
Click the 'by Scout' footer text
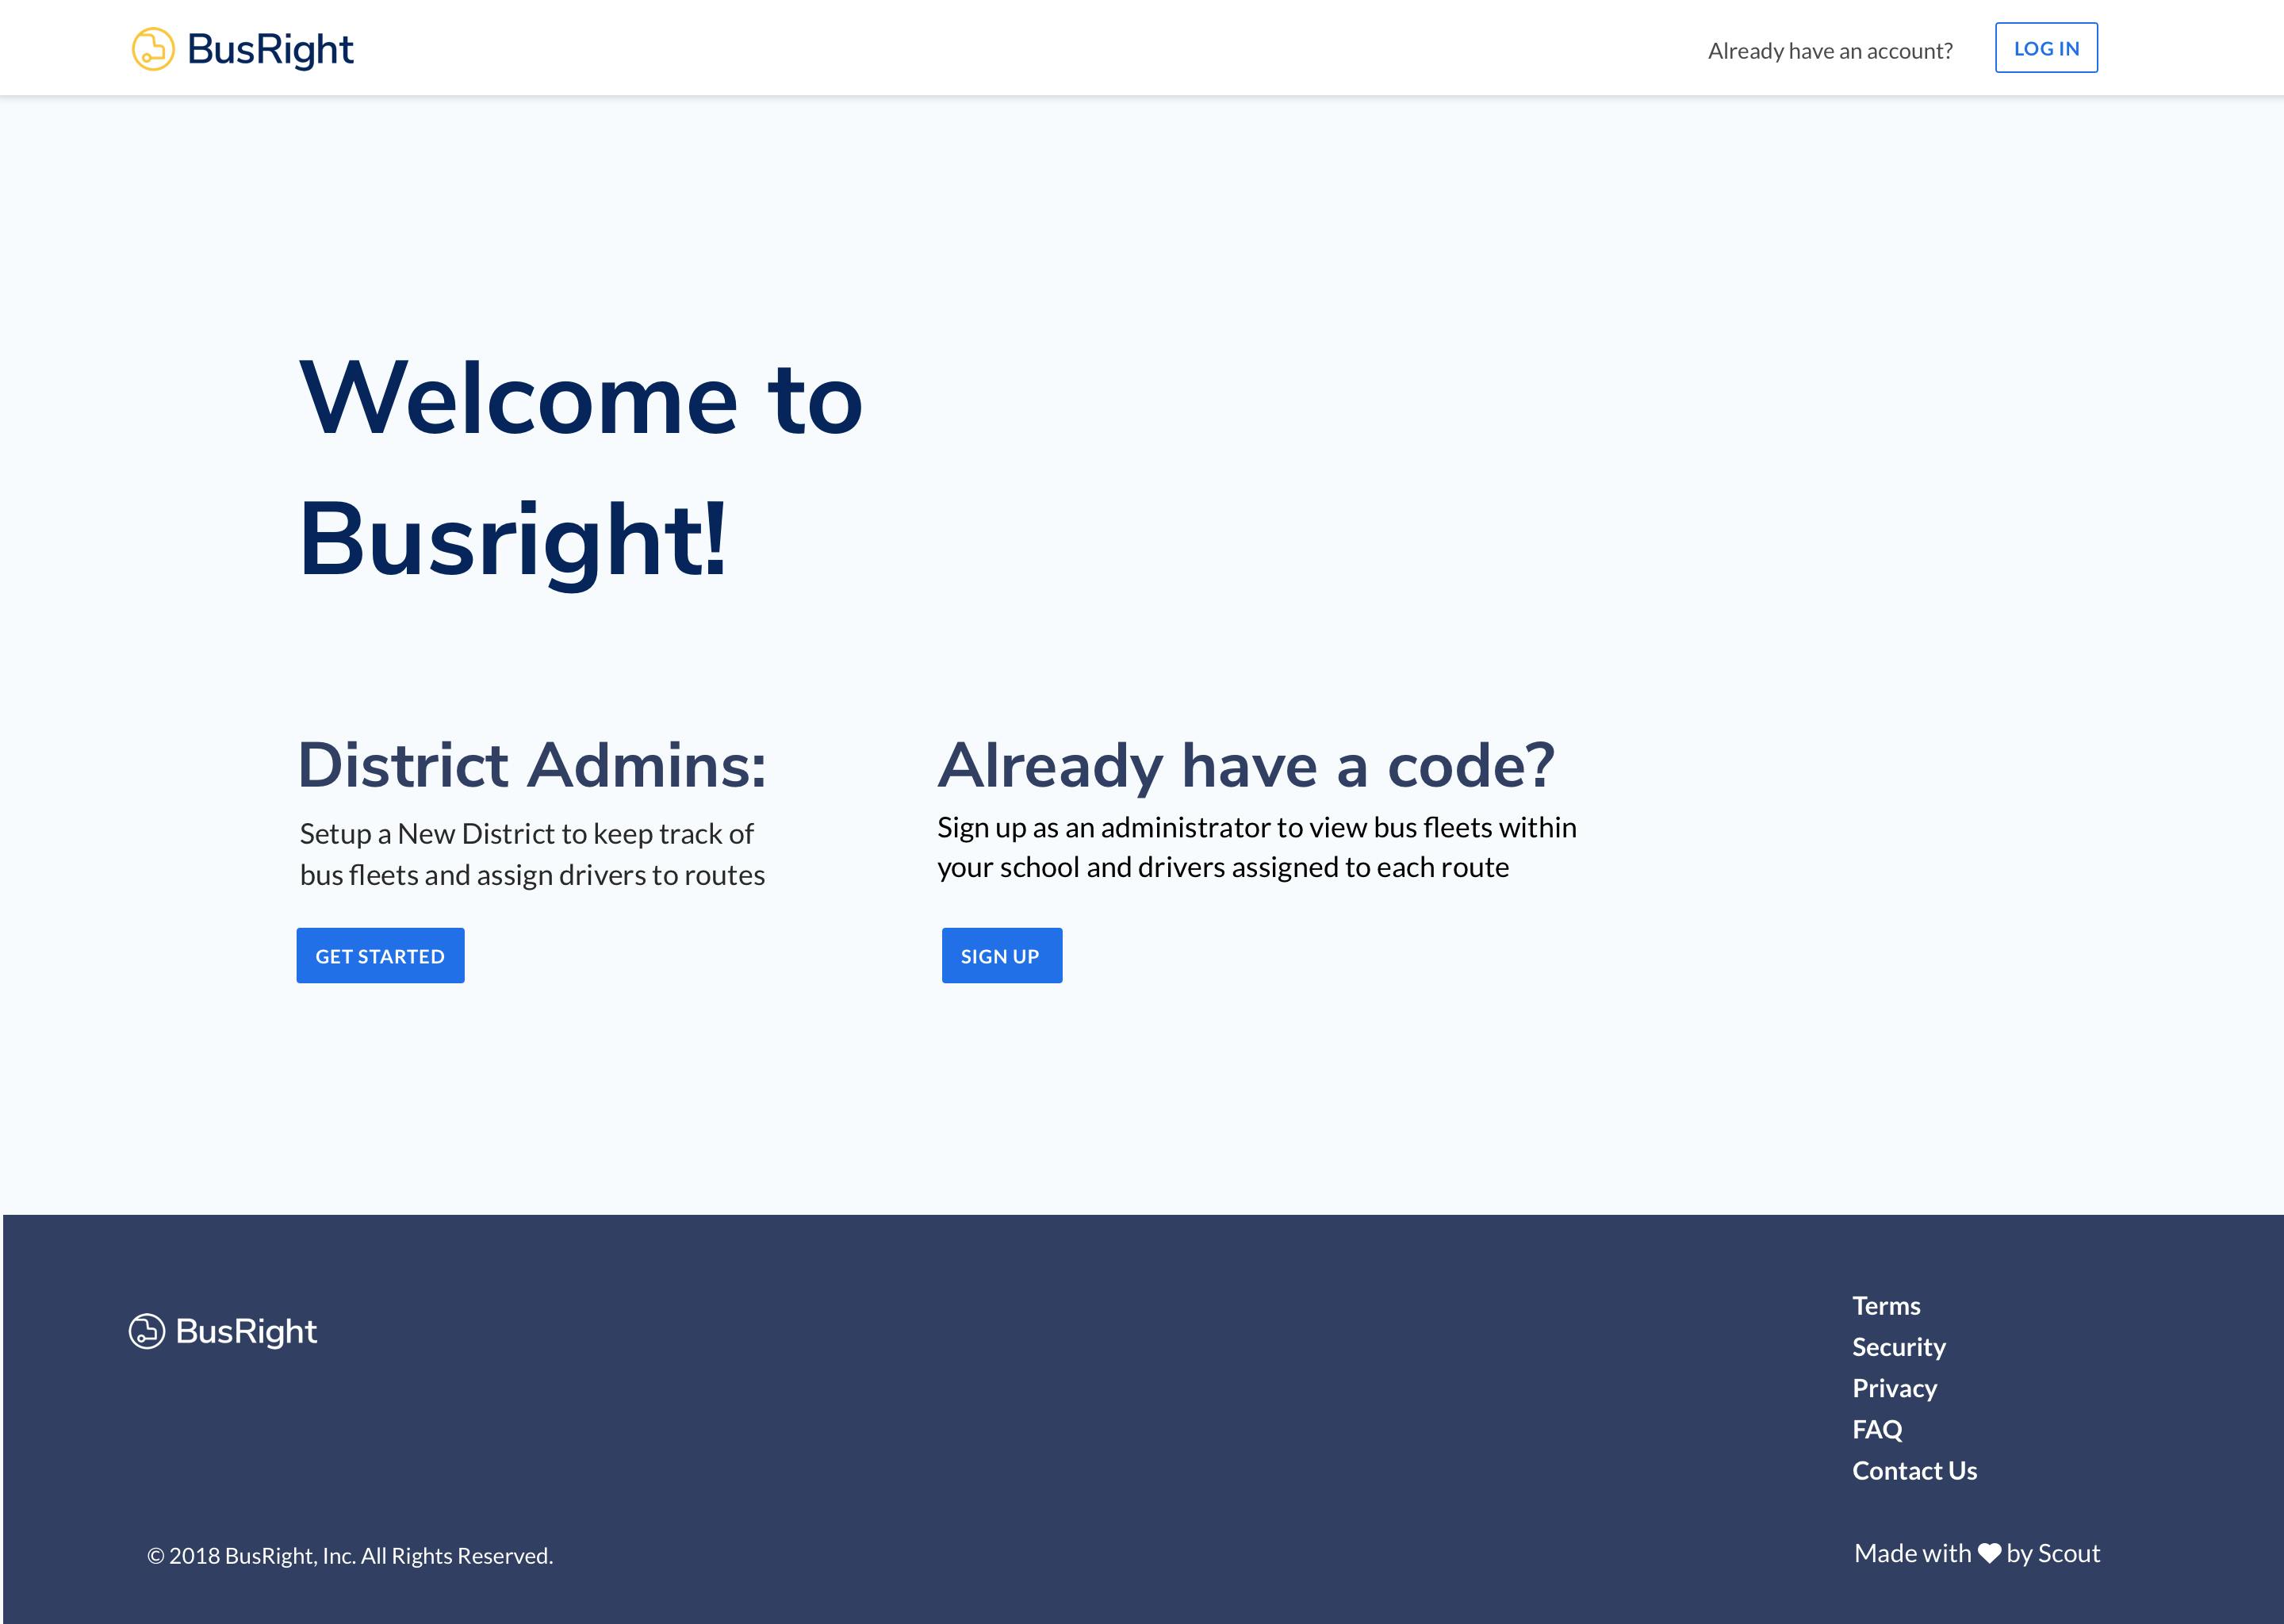pos(2053,1554)
